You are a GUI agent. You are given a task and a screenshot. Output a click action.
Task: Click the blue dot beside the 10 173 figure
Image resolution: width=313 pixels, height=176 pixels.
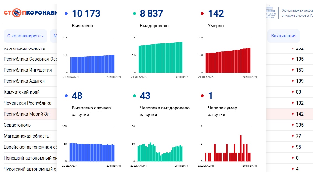(66, 13)
